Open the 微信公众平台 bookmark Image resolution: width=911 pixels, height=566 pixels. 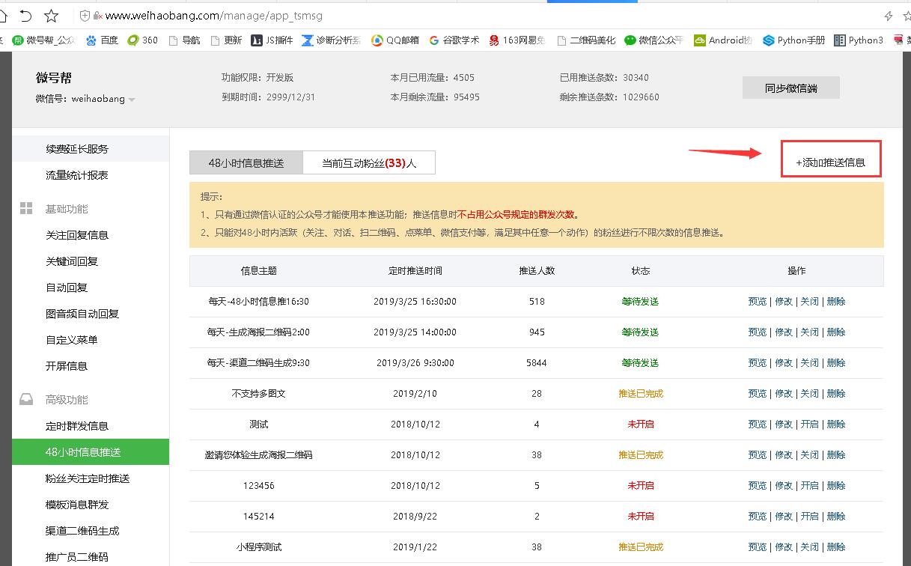pos(653,40)
